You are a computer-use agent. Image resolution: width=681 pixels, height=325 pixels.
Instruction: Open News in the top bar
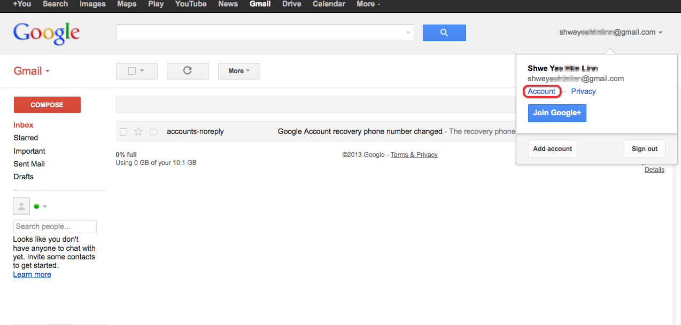click(228, 4)
